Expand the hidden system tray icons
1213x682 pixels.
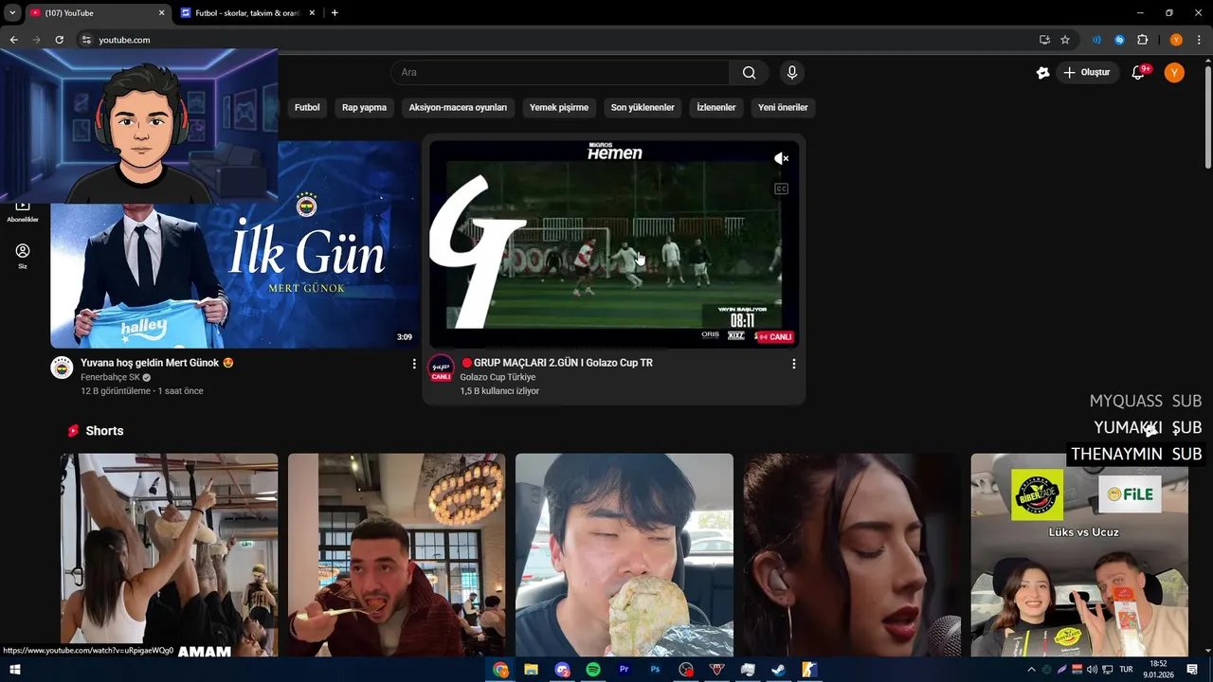pos(1031,670)
